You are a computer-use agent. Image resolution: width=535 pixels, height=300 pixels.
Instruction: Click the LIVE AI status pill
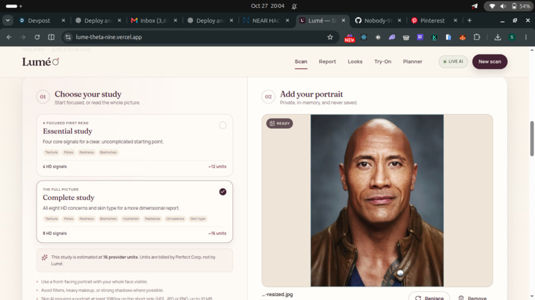[x=453, y=62]
